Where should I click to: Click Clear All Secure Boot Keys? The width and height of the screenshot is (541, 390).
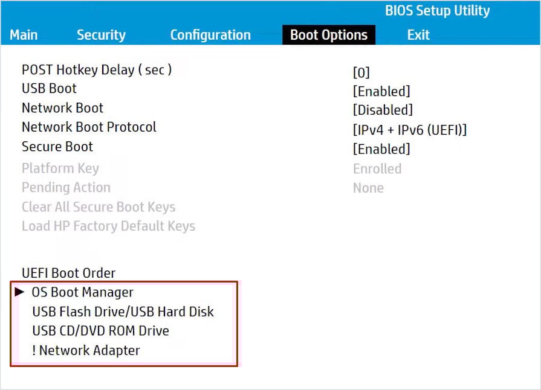pyautogui.click(x=99, y=207)
